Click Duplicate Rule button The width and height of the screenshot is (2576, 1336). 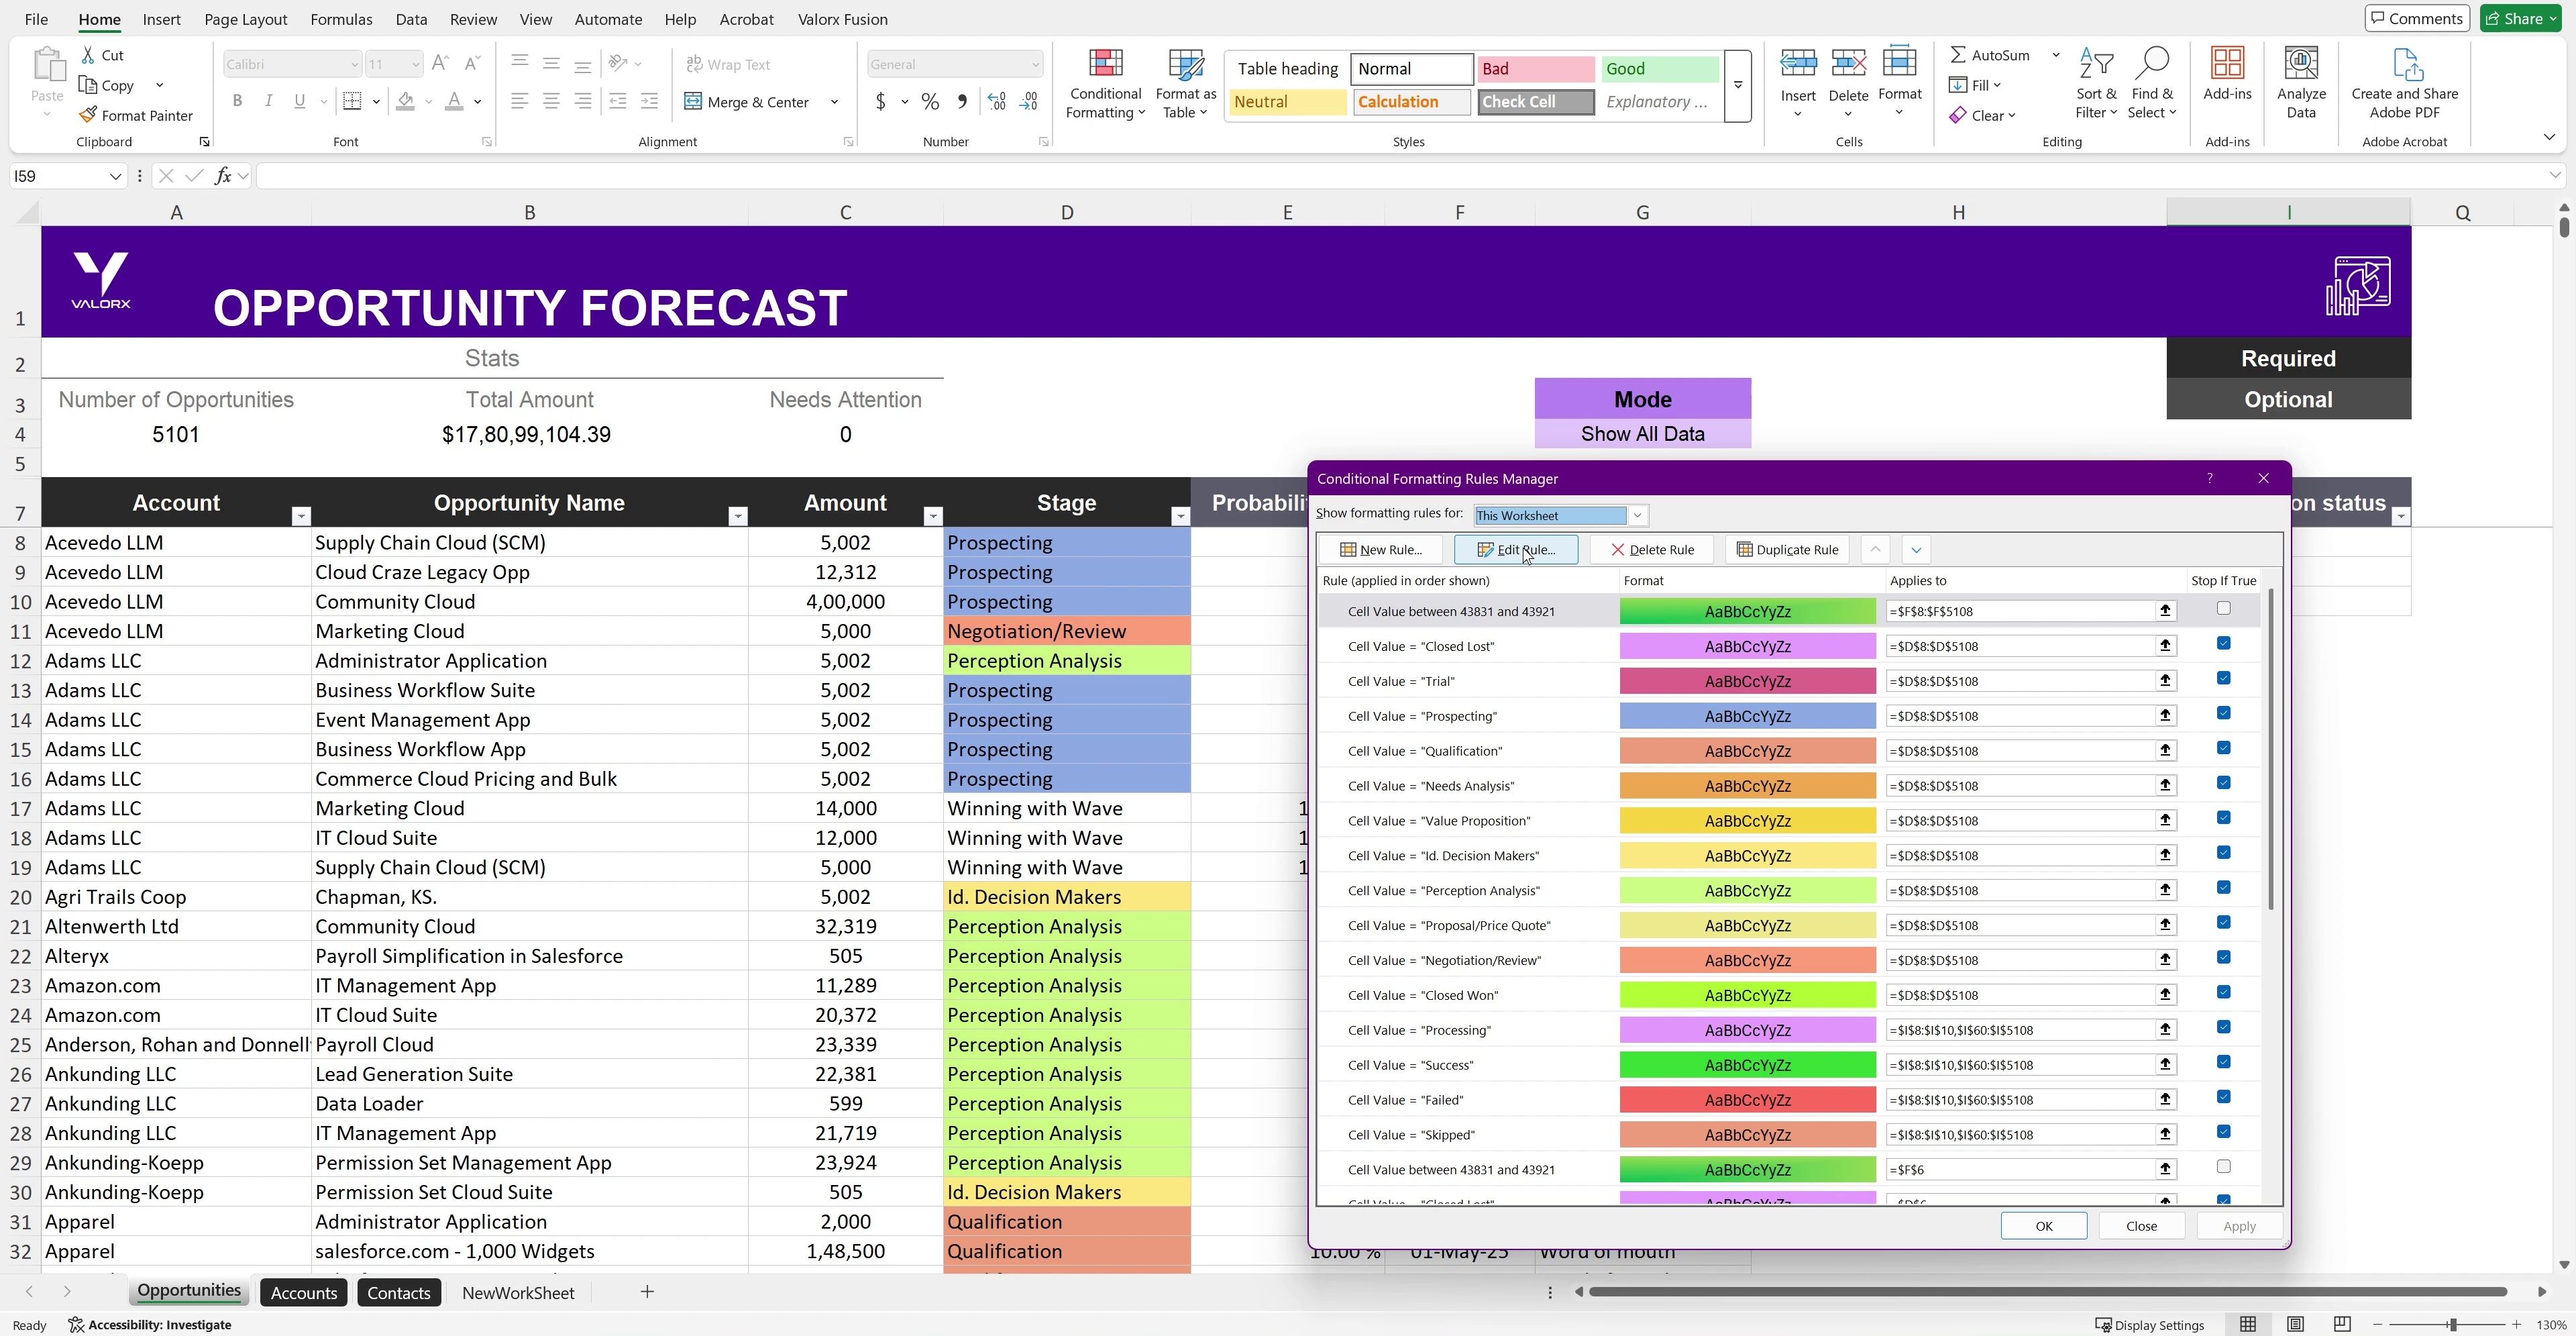1788,549
